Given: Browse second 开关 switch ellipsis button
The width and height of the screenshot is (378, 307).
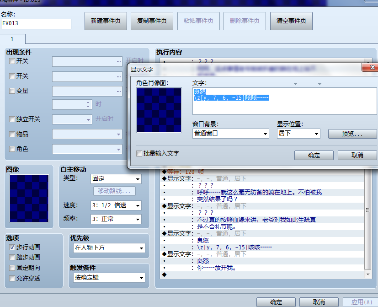Looking at the screenshot, I should click(x=118, y=77).
